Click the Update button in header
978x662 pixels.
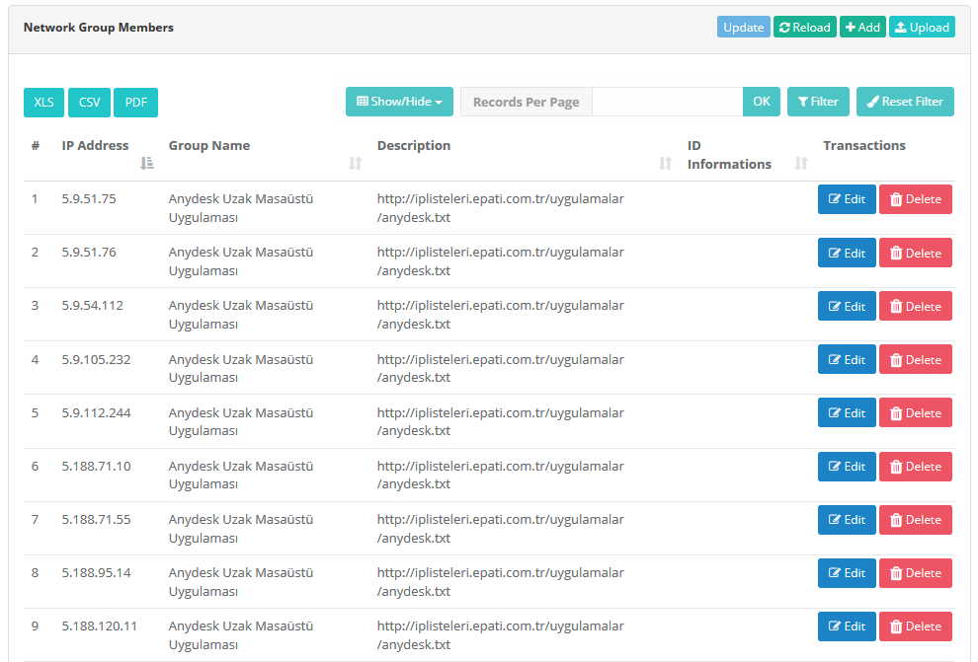(744, 27)
